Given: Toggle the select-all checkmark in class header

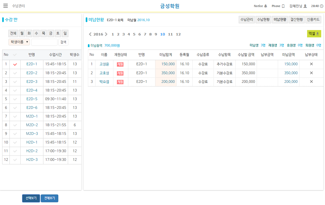Looking at the screenshot, I should [15, 55].
